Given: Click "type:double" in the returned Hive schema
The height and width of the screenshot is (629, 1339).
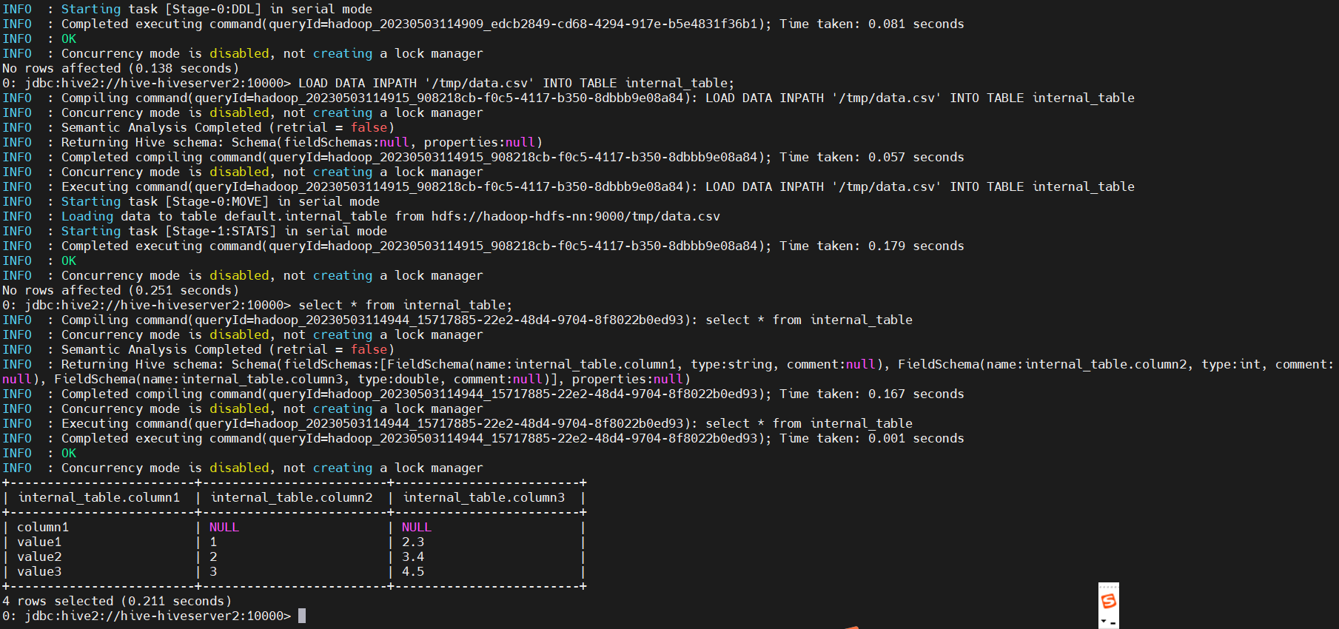Looking at the screenshot, I should (398, 379).
